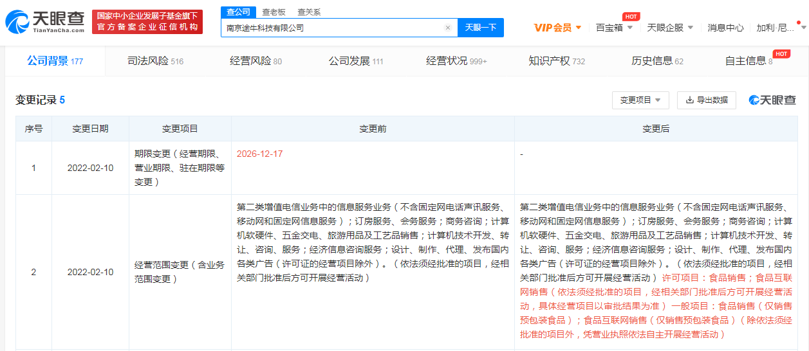Expand the 天眼企服 dropdown
The image size is (809, 351).
click(670, 28)
